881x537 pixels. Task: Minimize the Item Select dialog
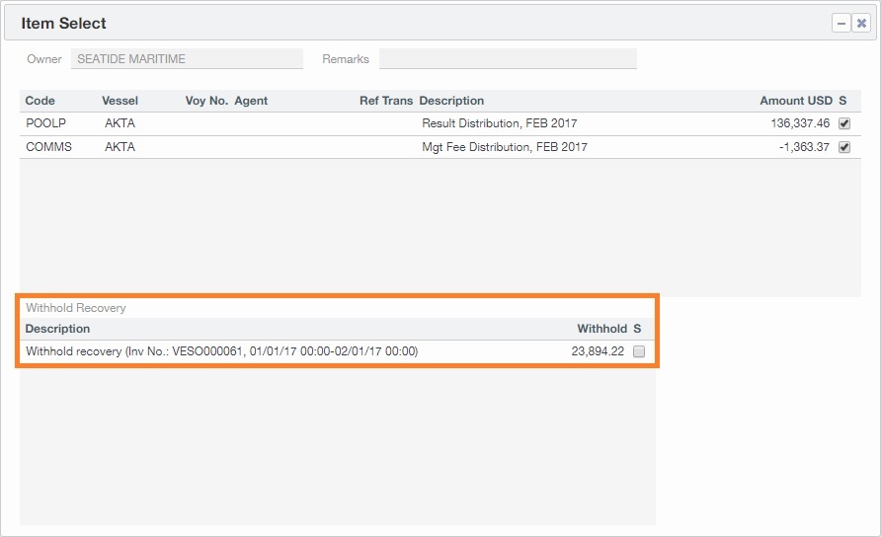coord(841,23)
